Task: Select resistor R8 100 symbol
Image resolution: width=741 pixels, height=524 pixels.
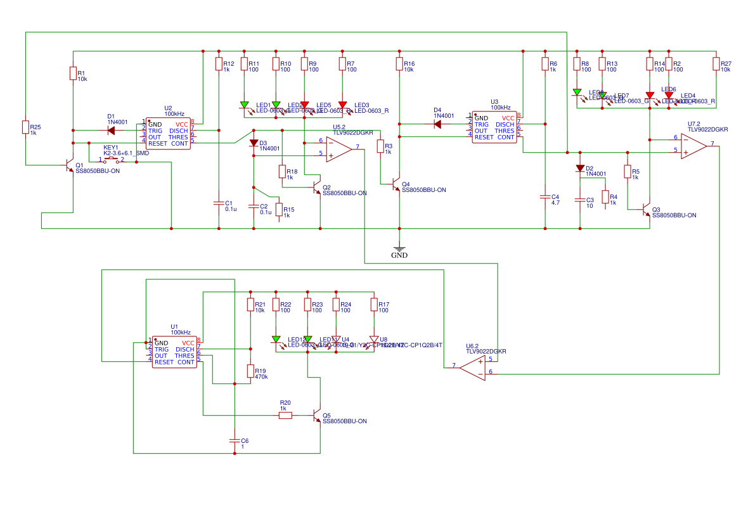Action: 577,64
